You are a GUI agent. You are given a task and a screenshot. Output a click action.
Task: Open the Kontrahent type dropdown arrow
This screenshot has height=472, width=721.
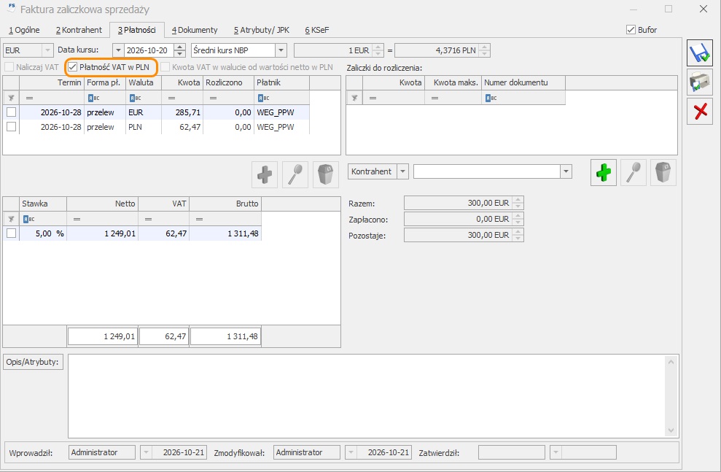[x=402, y=171]
